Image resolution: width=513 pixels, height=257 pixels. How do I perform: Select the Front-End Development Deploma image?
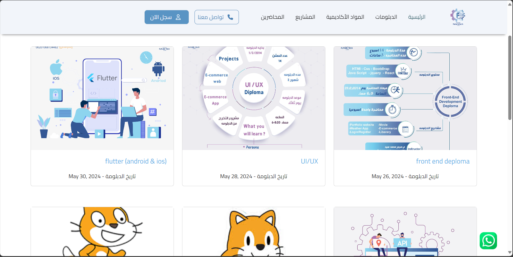pos(405,98)
